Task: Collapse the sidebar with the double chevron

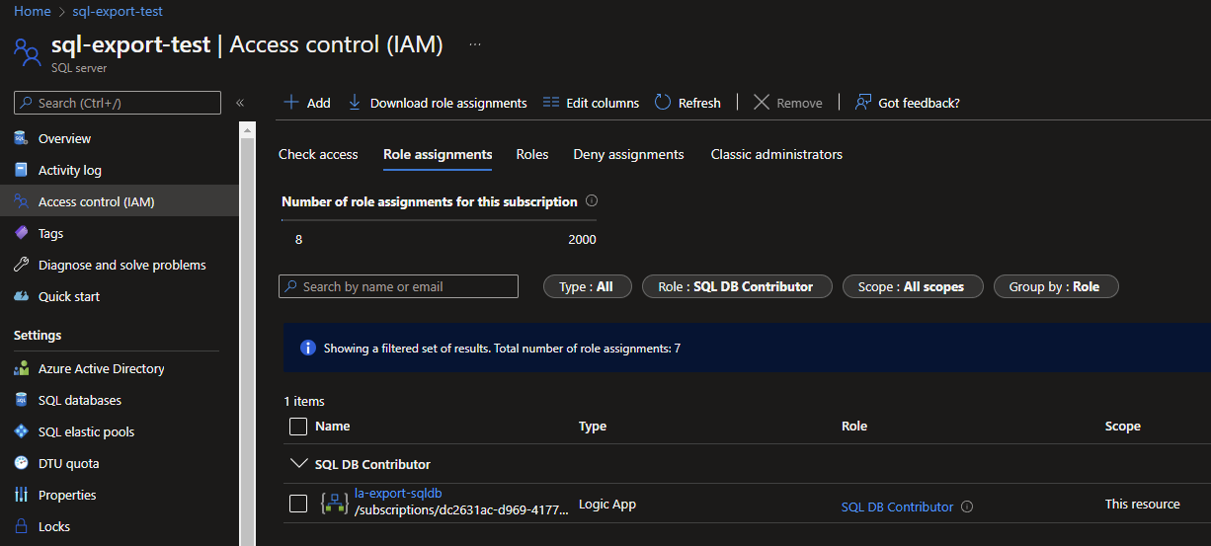Action: point(239,103)
